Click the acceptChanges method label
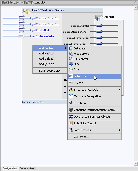The image size is (138, 171). tap(80, 26)
